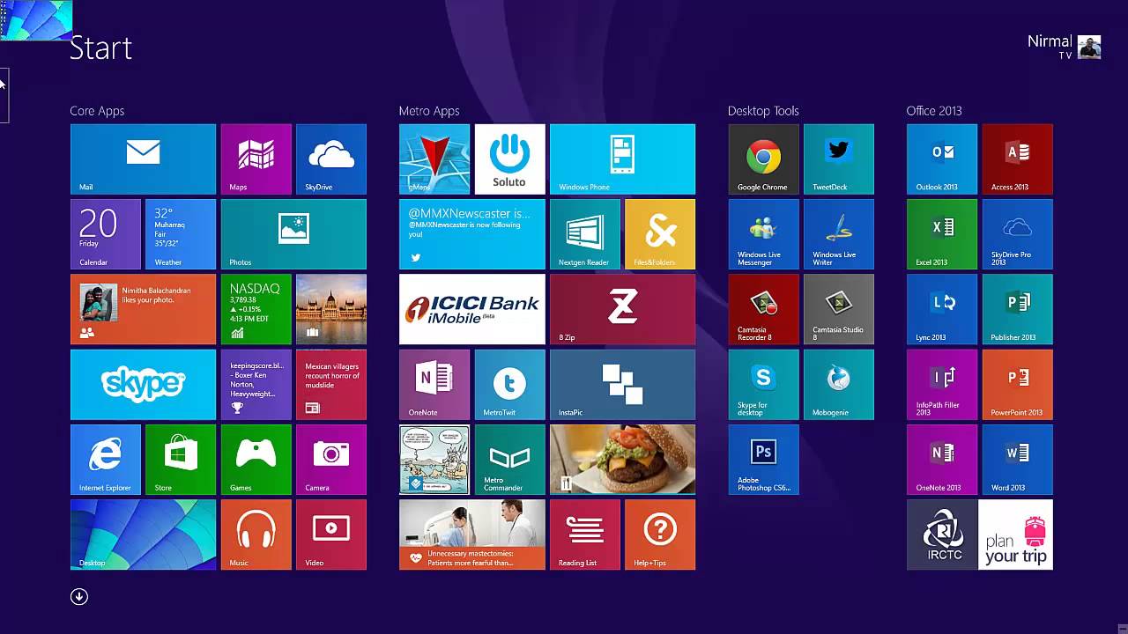The image size is (1128, 634).
Task: Open the Nirmal TV user account menu
Action: [1065, 47]
